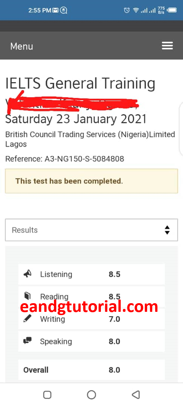This screenshot has width=183, height=407.
Task: Open the hamburger menu icon
Action: point(167,46)
